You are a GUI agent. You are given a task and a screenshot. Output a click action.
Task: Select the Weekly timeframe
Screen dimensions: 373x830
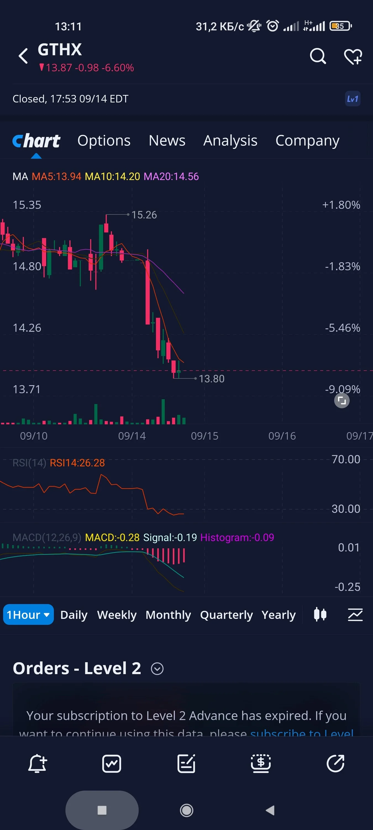(117, 615)
